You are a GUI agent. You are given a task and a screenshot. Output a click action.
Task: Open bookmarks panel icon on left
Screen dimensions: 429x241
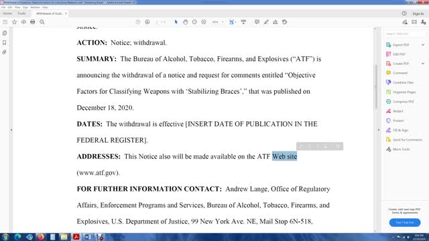pyautogui.click(x=5, y=43)
